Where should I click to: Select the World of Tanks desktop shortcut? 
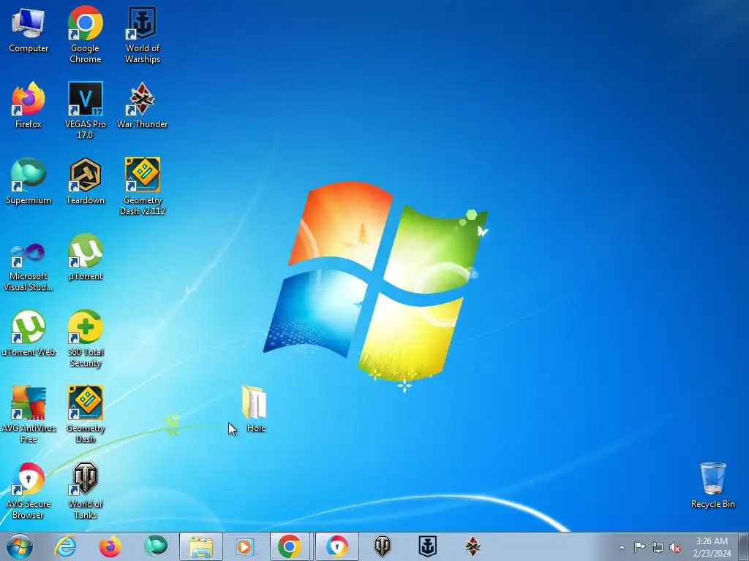[86, 490]
